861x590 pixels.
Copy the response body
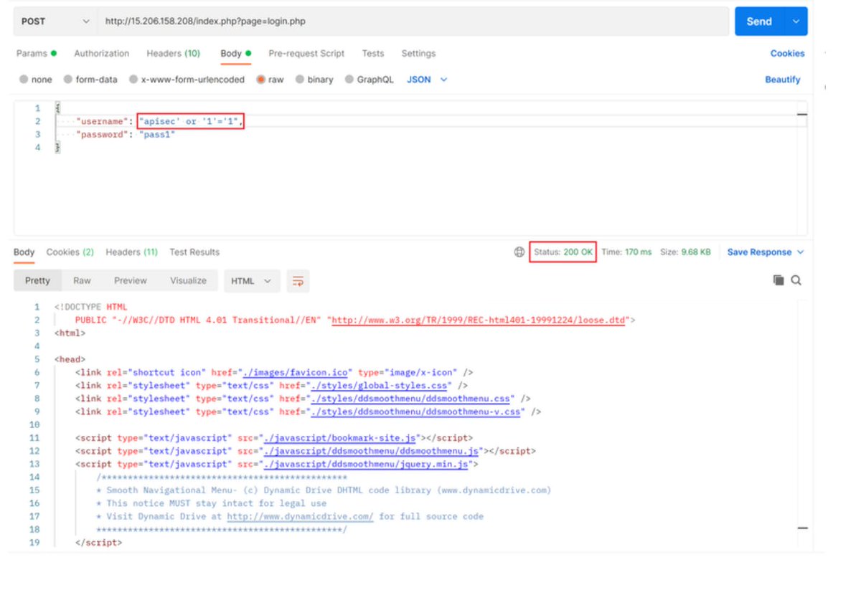tap(778, 280)
